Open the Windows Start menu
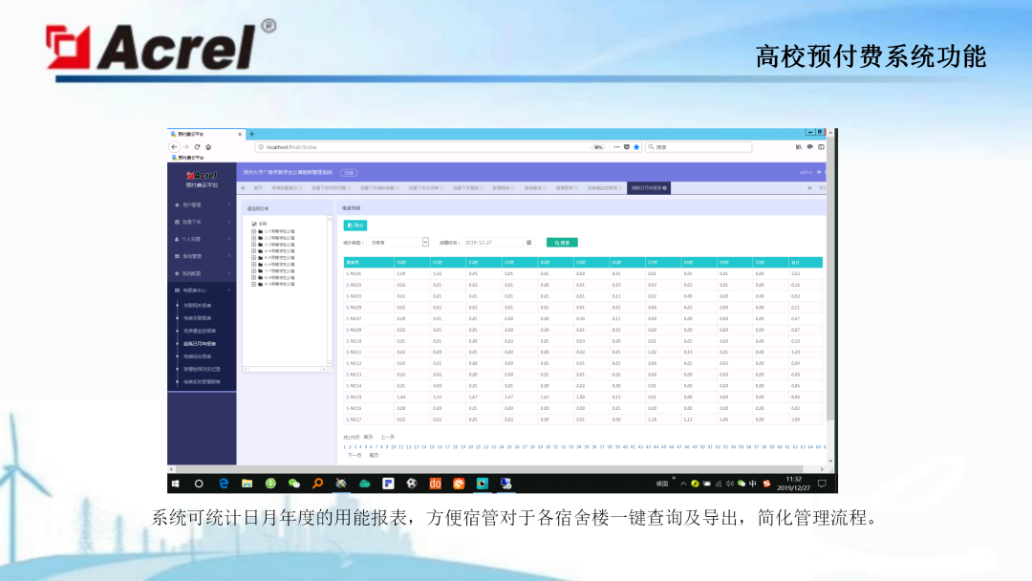This screenshot has height=581, width=1032. pos(175,484)
